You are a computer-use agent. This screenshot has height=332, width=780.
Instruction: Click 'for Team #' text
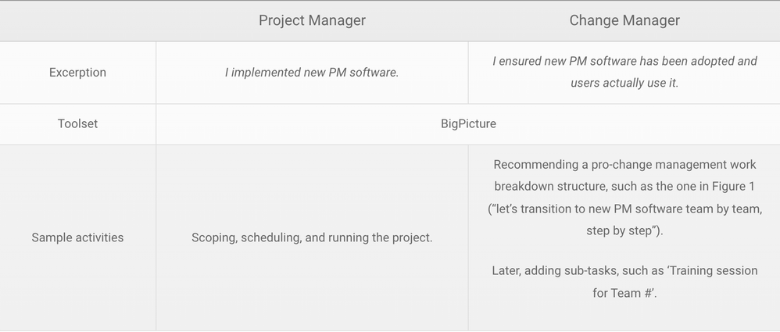tap(624, 293)
